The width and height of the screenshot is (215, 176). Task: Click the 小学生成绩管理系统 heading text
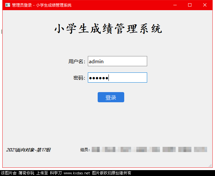click(x=108, y=29)
